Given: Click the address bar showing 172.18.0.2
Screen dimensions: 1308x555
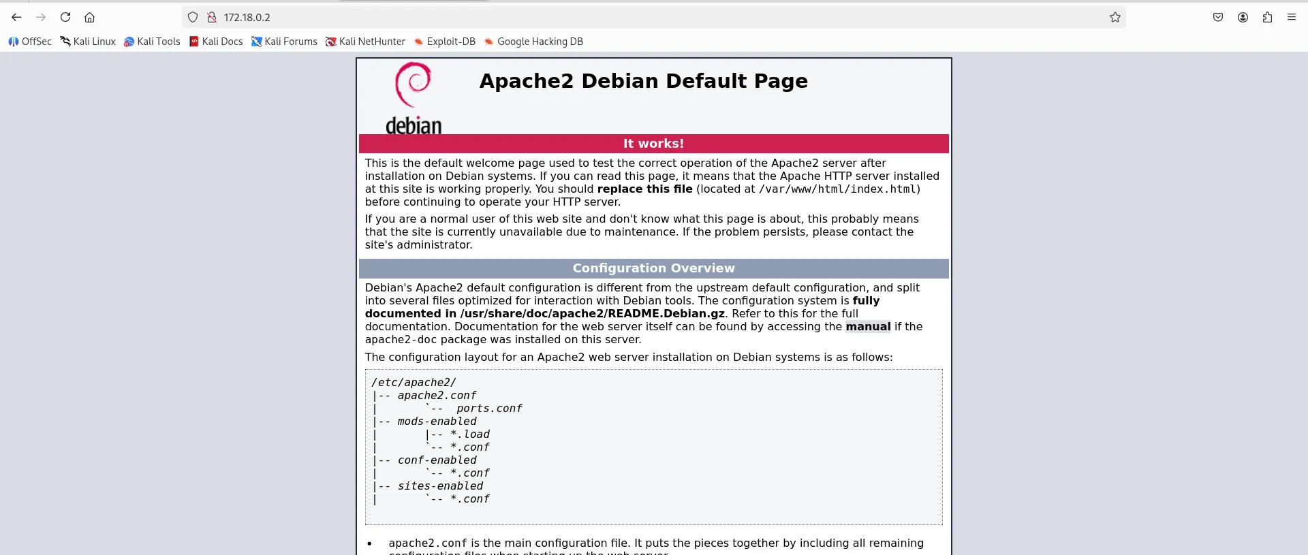Looking at the screenshot, I should (613, 17).
